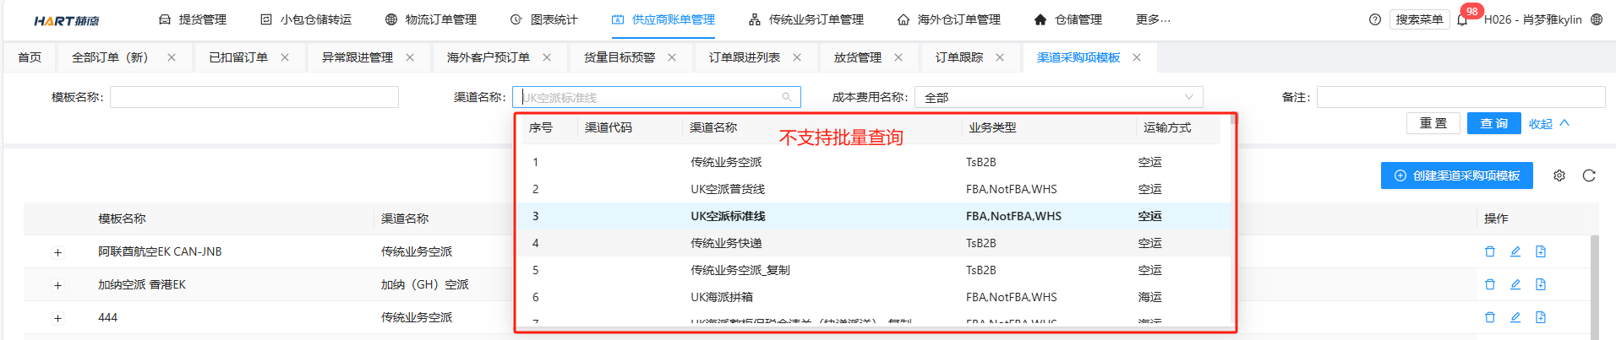This screenshot has height=340, width=1616.
Task: Open the 成本费用名称 dropdown
Action: 1058,97
